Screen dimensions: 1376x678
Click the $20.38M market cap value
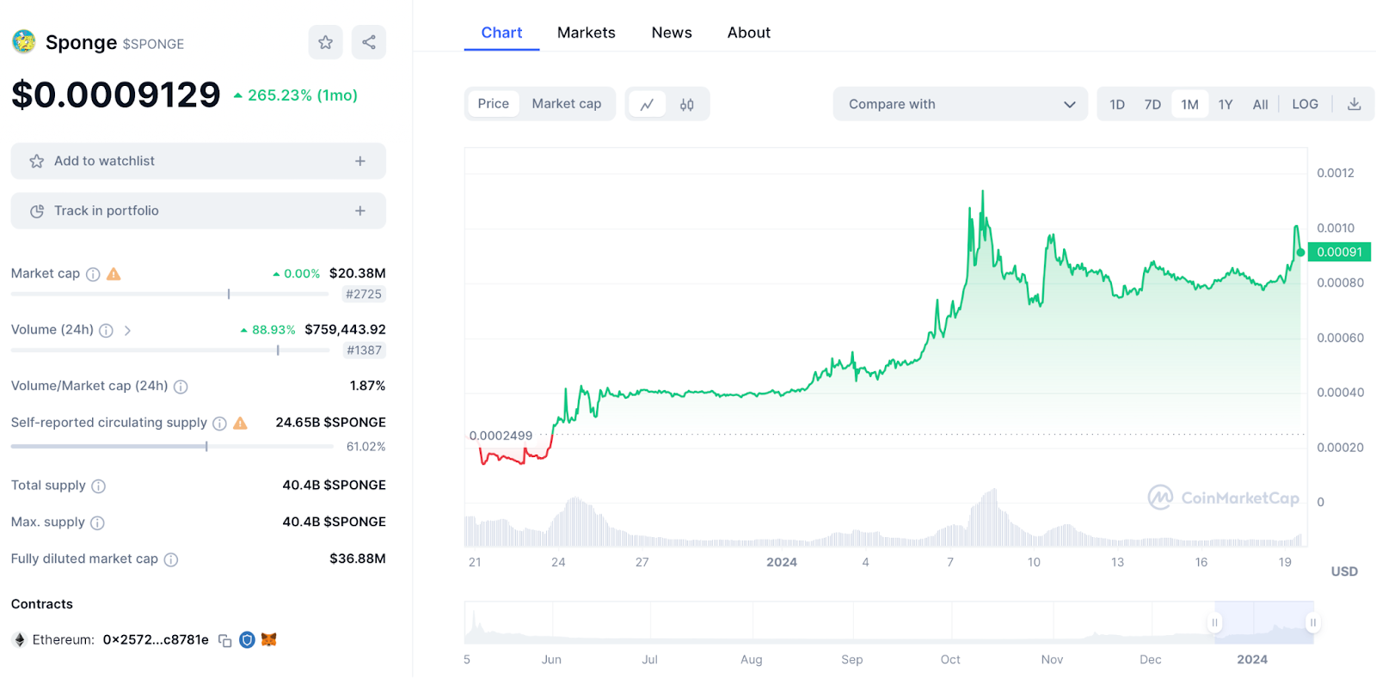click(x=358, y=273)
